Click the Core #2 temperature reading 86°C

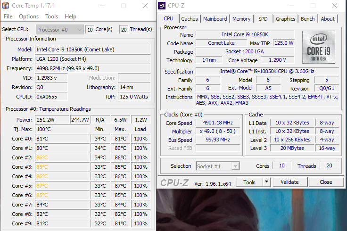(x=62, y=157)
